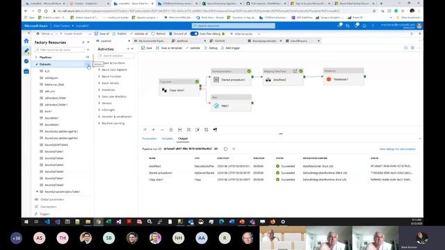Viewport: 445px width, 250px height.
Task: Focus the Search activities field
Action: point(115,56)
